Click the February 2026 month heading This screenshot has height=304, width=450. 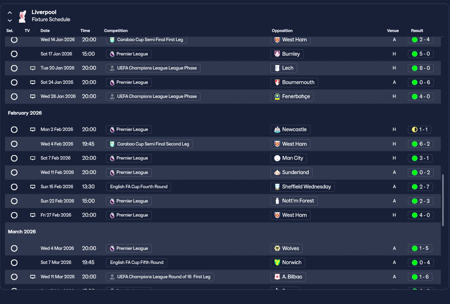pyautogui.click(x=25, y=113)
